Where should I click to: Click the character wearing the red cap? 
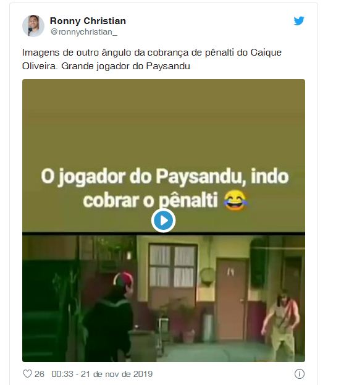109,316
